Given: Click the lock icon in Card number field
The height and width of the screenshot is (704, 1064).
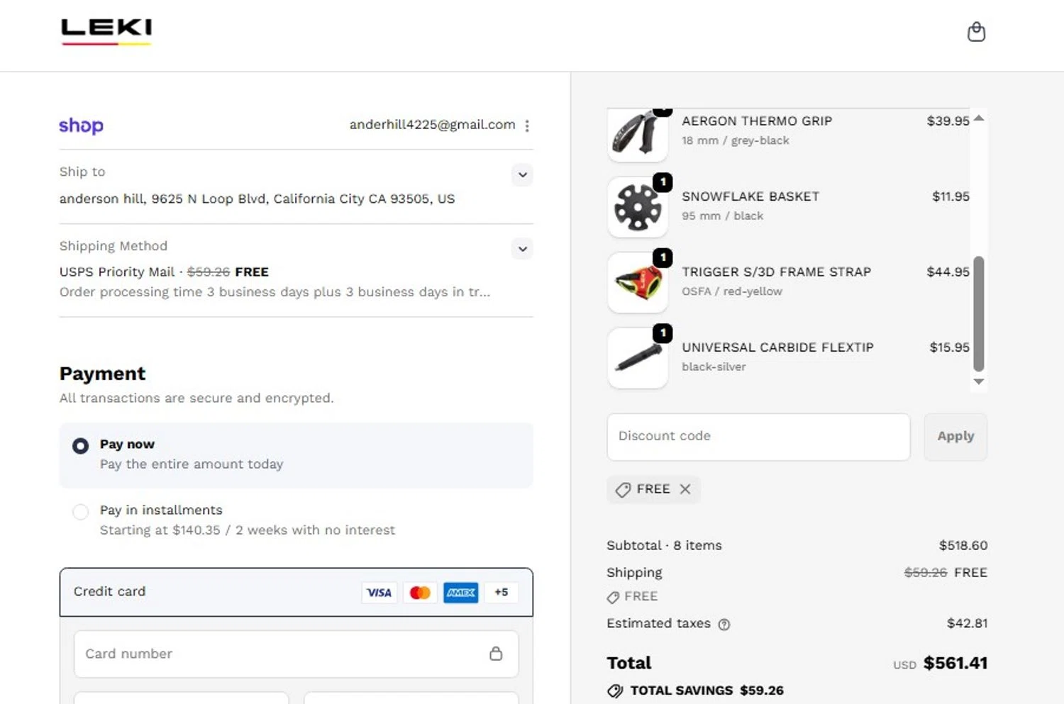Looking at the screenshot, I should 496,654.
